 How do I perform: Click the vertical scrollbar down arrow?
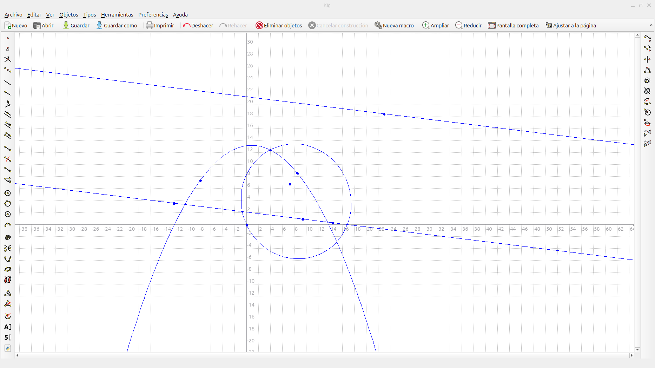637,350
